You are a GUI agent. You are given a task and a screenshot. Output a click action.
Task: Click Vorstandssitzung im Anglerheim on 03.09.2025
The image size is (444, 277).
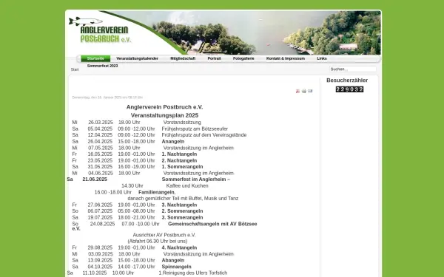click(x=198, y=254)
